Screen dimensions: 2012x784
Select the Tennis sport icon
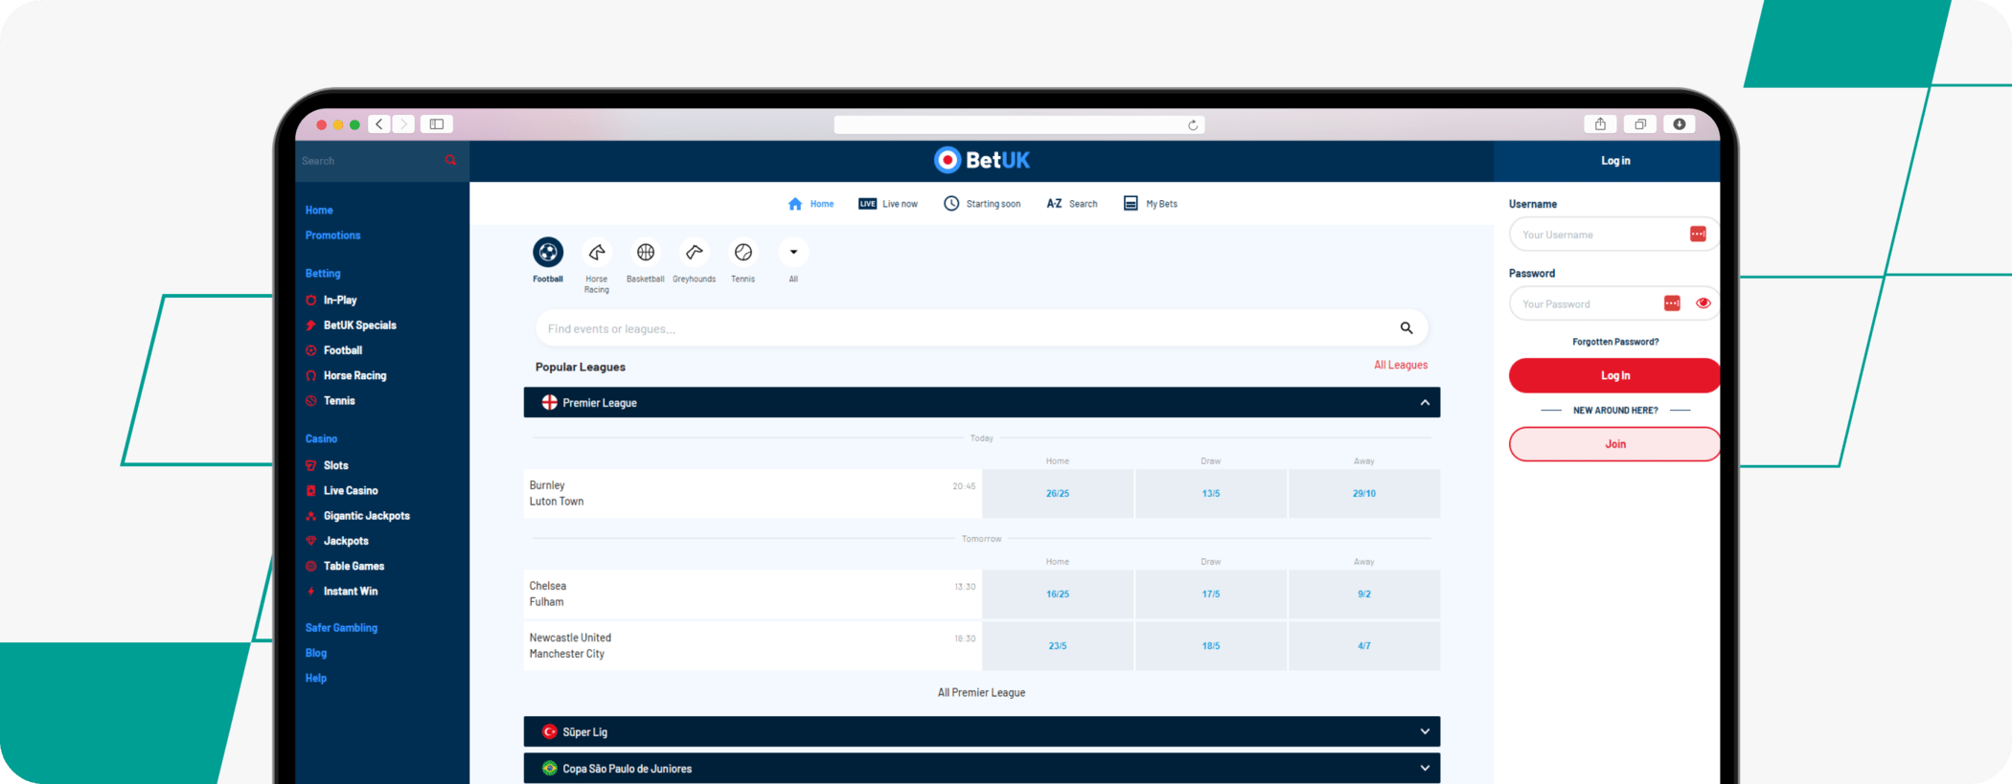(x=743, y=252)
